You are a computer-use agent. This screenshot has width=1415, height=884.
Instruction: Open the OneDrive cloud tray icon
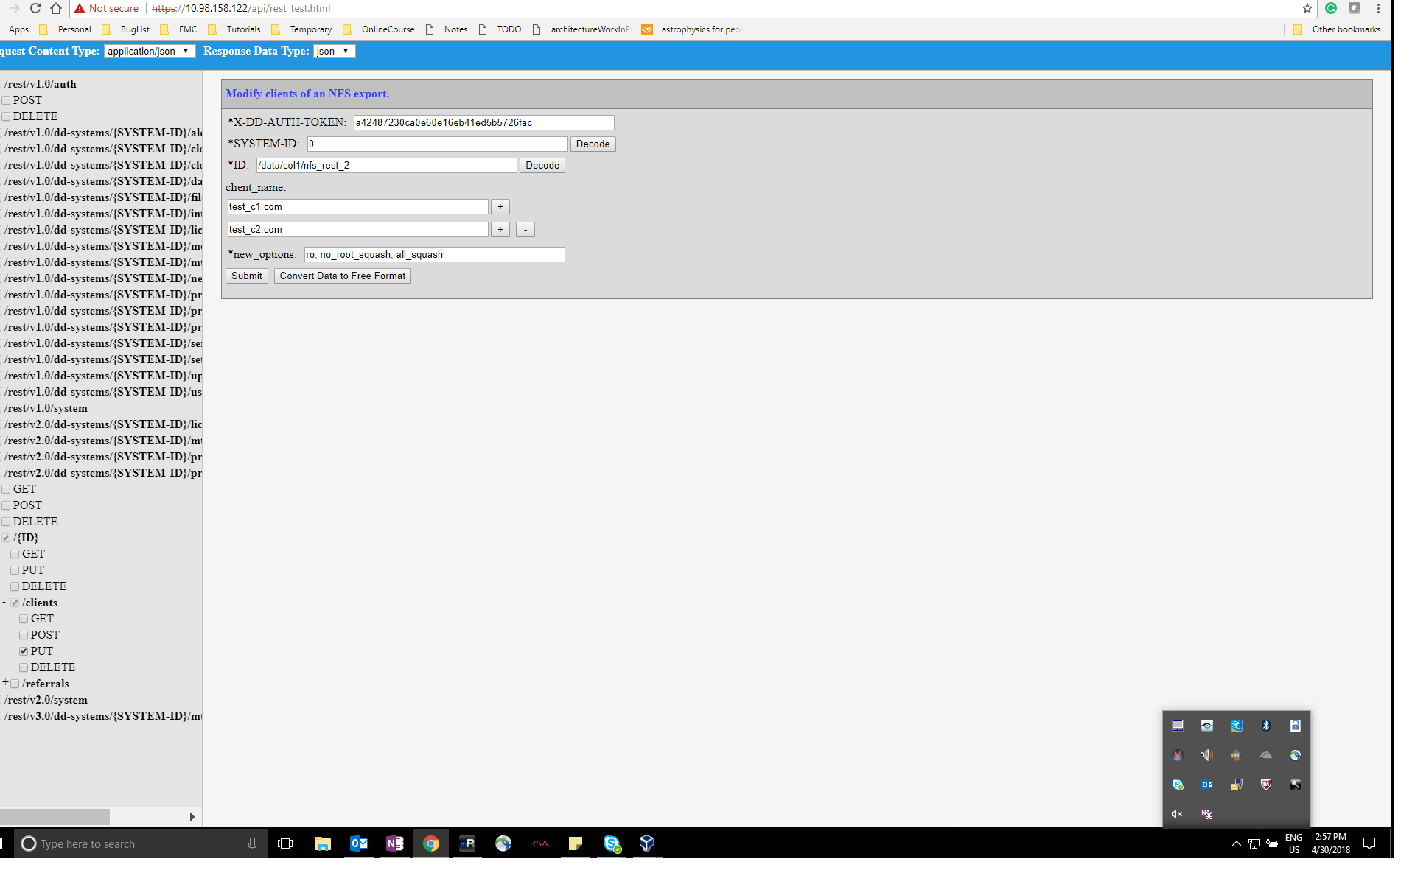(x=1266, y=755)
